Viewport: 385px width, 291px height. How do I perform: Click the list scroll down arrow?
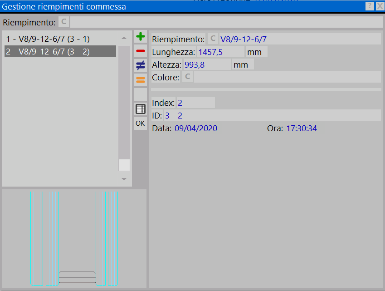(x=124, y=179)
